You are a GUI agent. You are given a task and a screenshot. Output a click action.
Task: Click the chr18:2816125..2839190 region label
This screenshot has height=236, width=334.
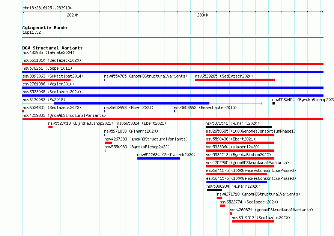click(x=47, y=8)
